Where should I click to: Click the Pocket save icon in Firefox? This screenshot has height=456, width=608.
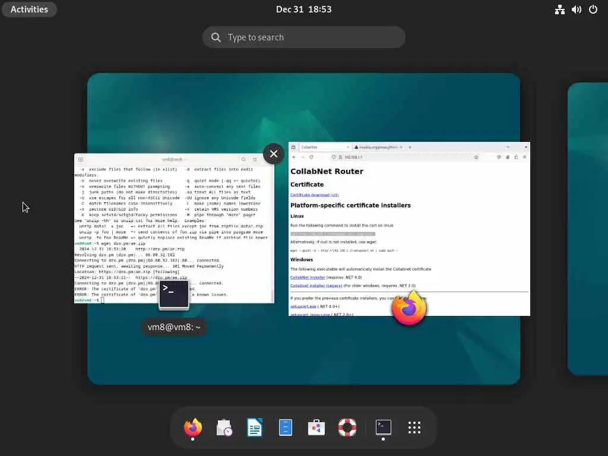499,157
